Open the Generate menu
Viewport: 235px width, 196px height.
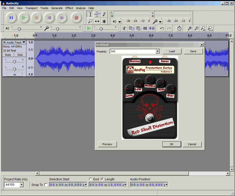(x=57, y=8)
